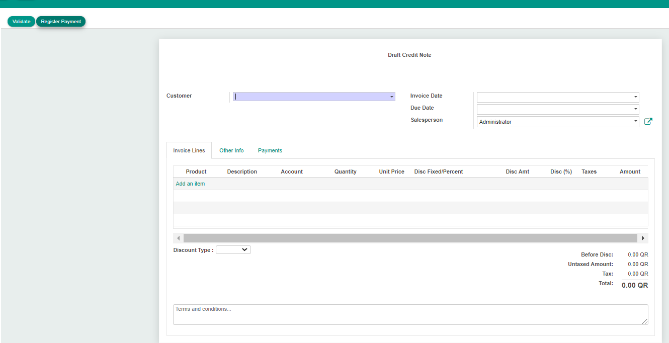
Task: Open the Invoice Date picker dropdown
Action: (x=636, y=97)
